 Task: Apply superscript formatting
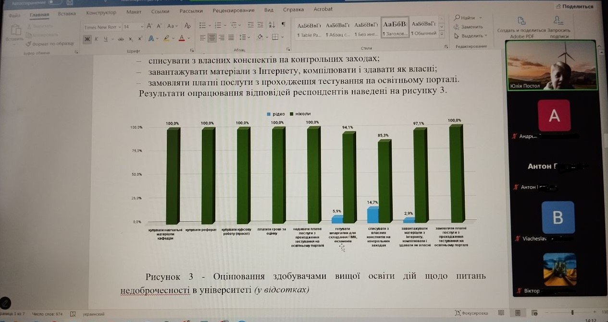tap(140, 39)
